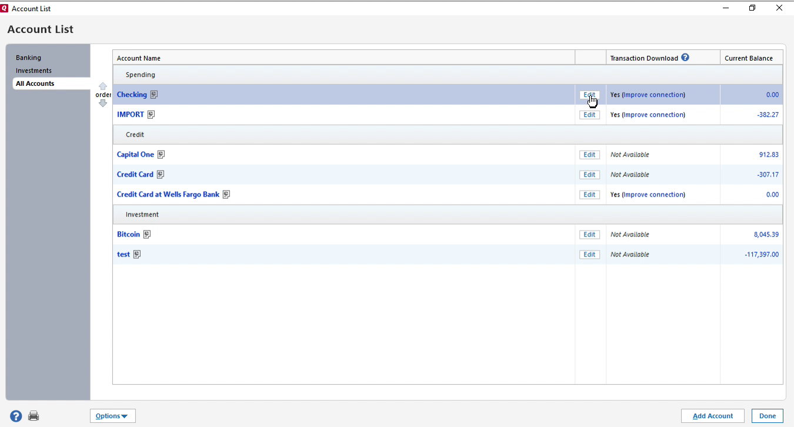
Task: Click Improve connection link for IMPORT
Action: tap(653, 115)
